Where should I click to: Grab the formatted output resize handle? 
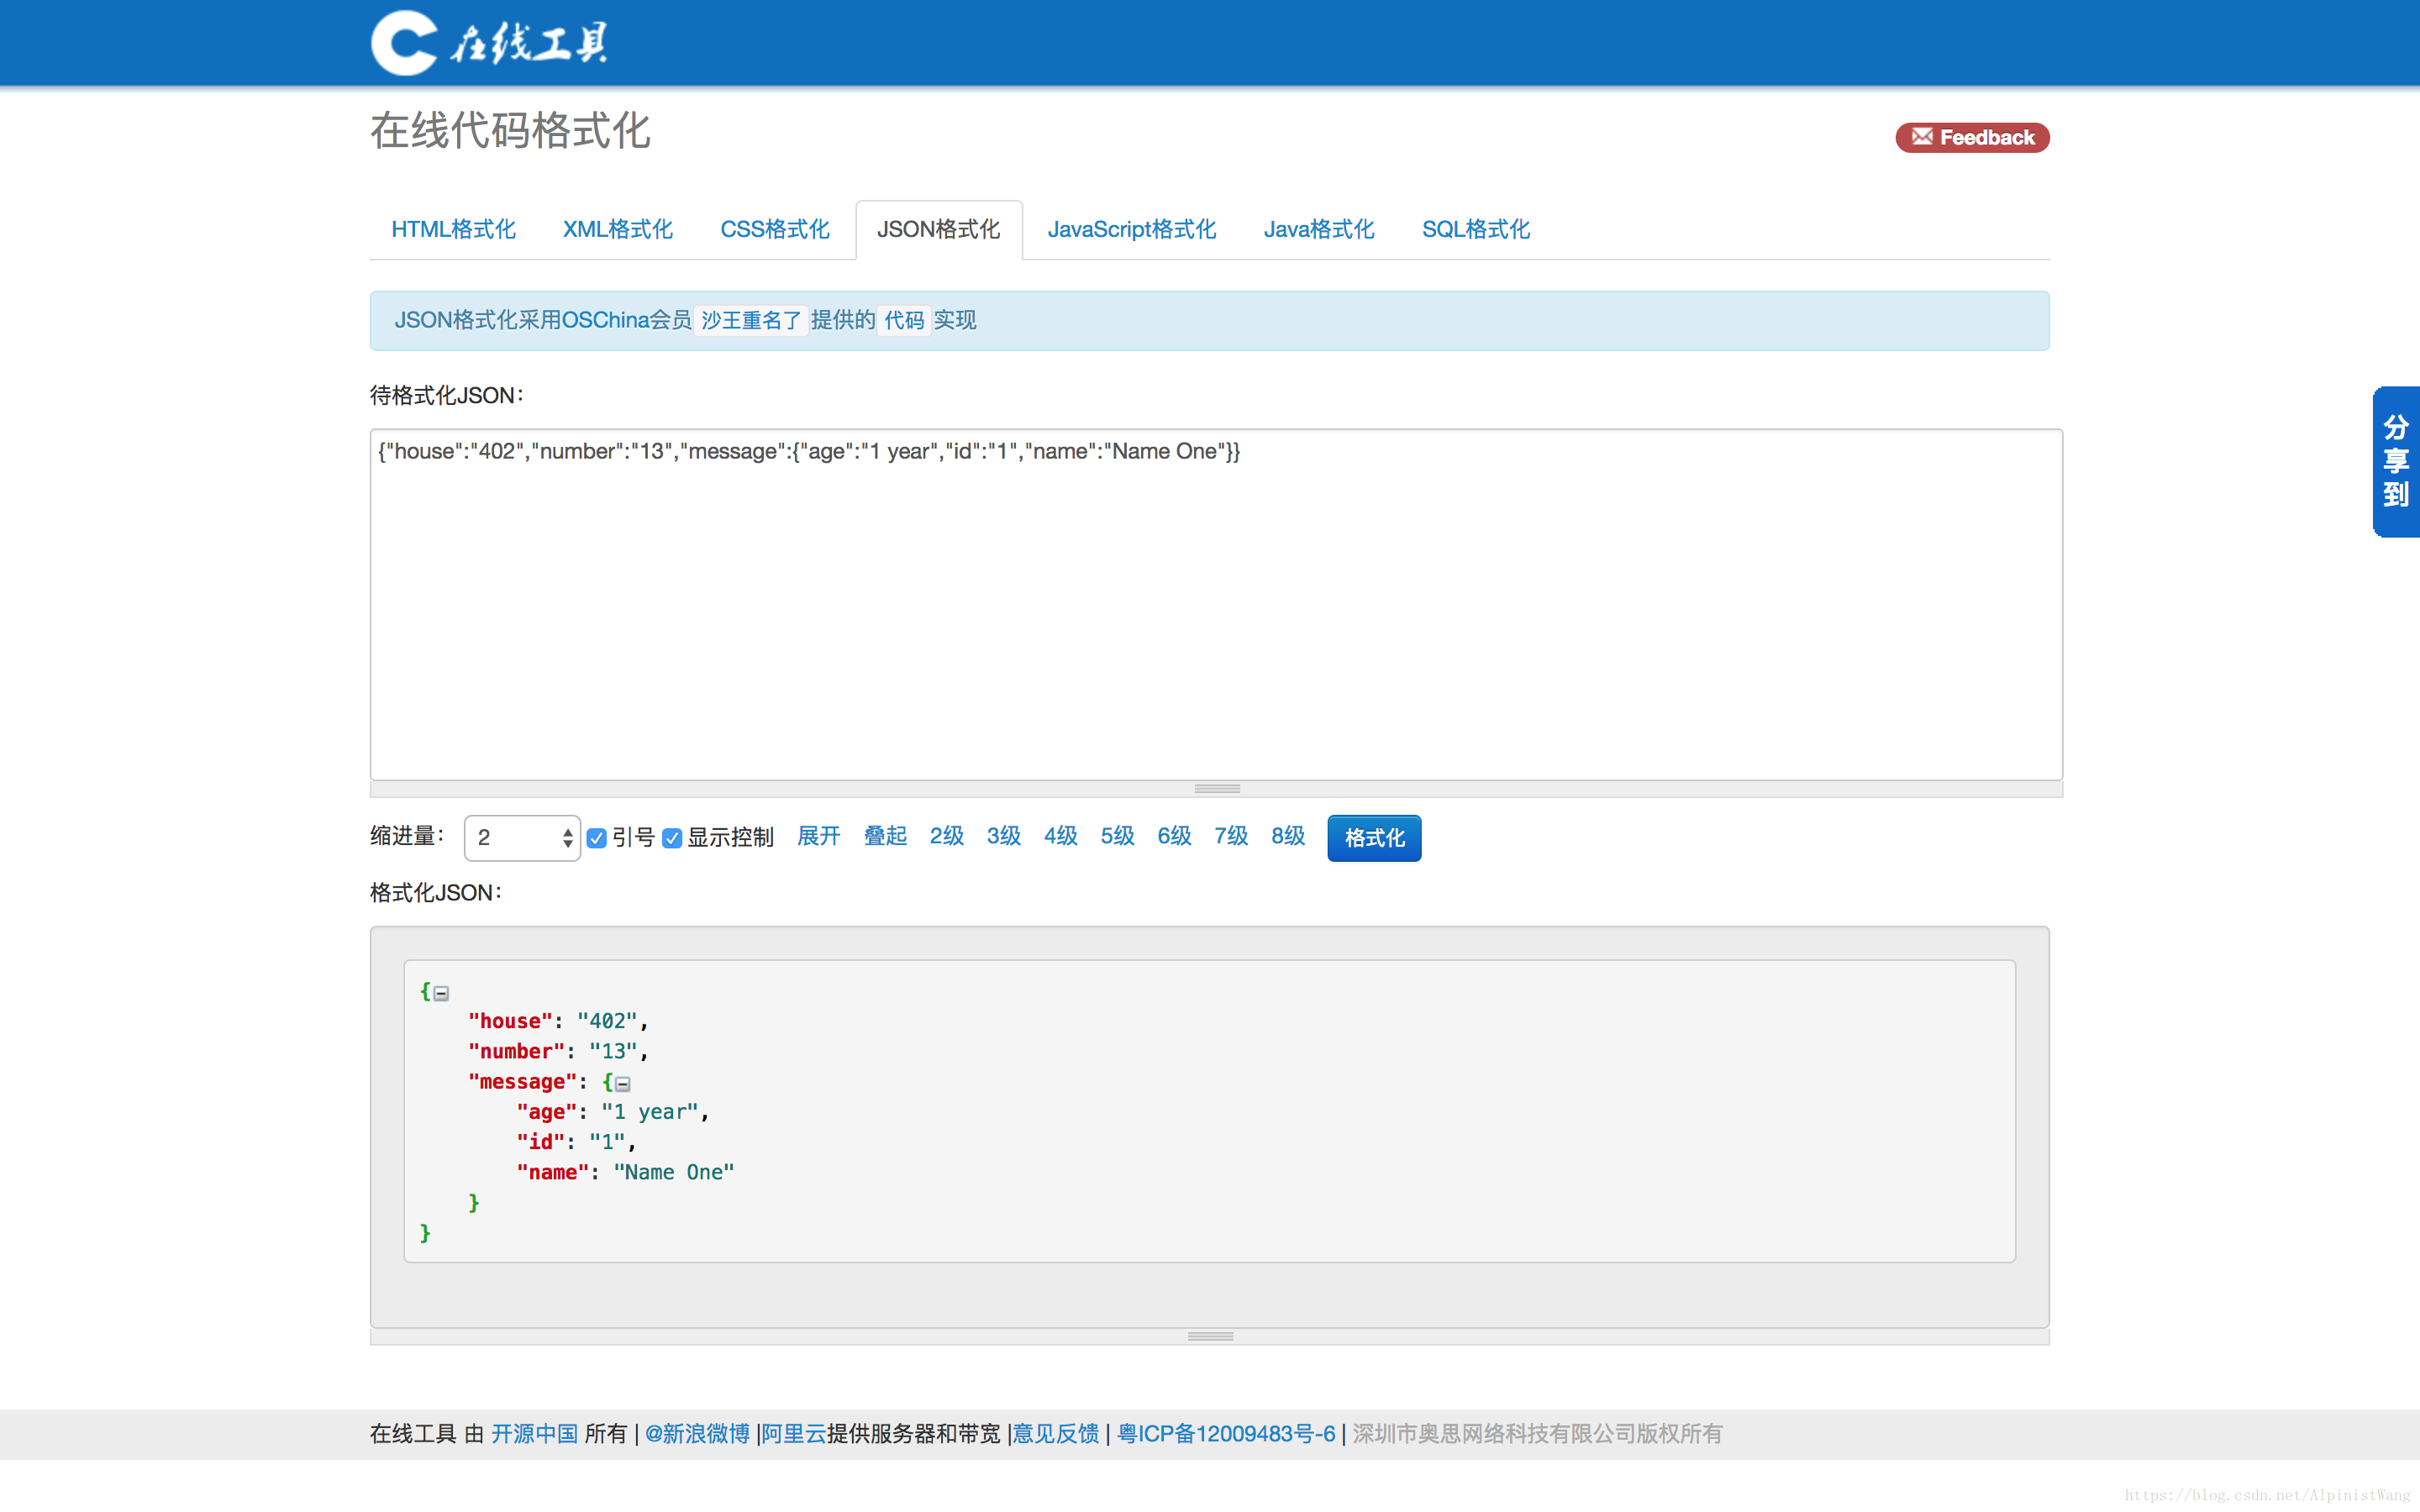pos(1210,1337)
